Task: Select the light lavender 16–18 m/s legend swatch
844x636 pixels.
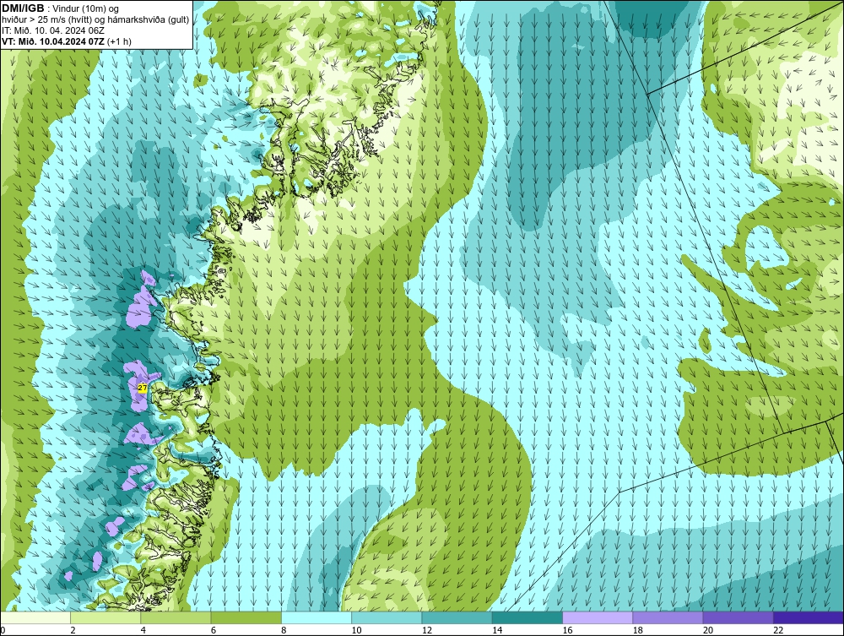Action: coord(598,617)
